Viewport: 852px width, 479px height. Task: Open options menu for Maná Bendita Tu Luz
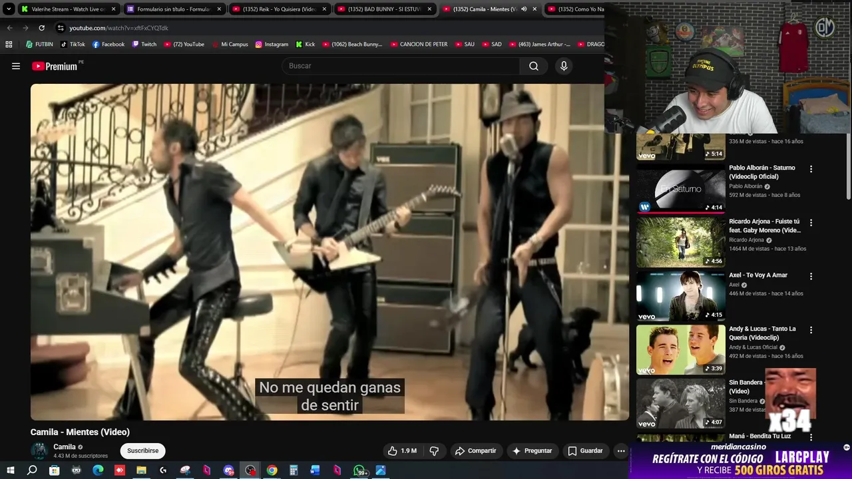click(811, 437)
